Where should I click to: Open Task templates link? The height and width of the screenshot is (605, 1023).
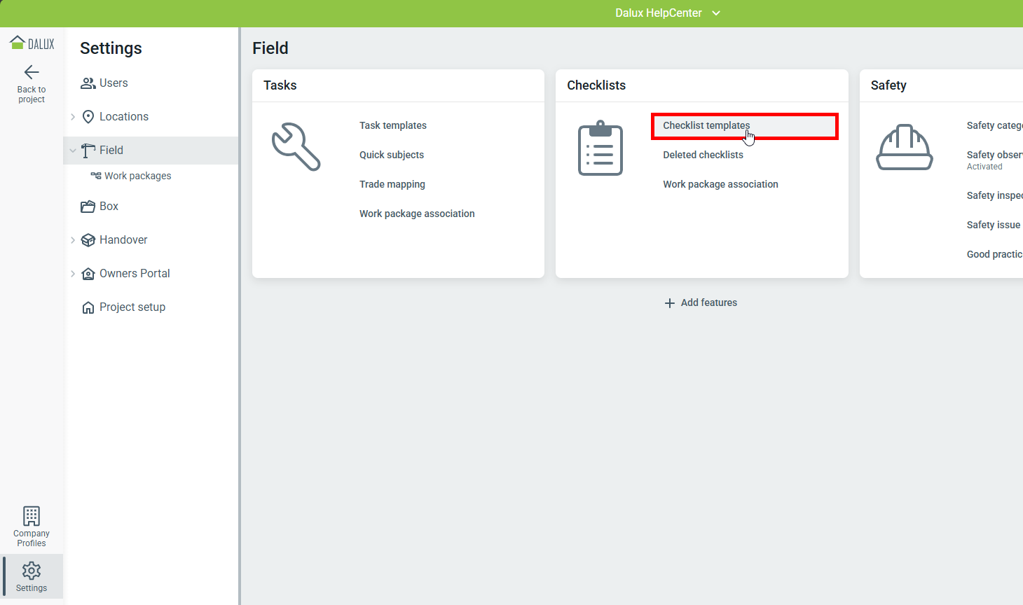pos(392,126)
